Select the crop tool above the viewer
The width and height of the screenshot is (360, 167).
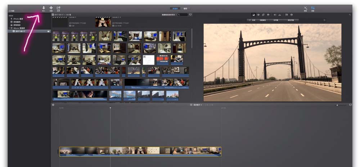point(263,15)
